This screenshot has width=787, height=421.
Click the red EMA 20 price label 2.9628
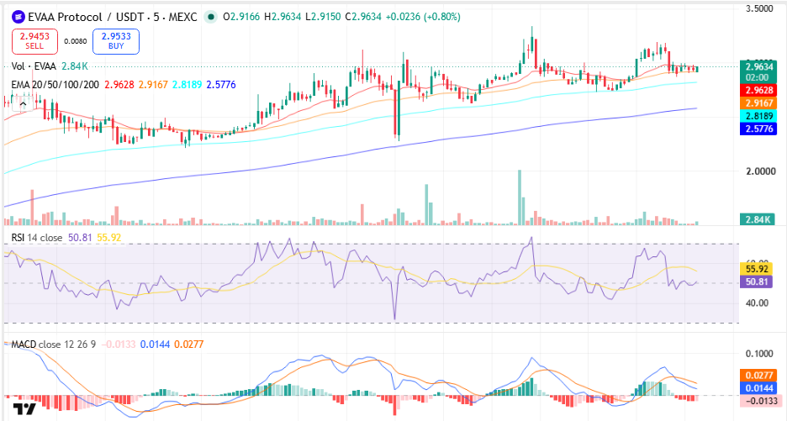(x=758, y=90)
